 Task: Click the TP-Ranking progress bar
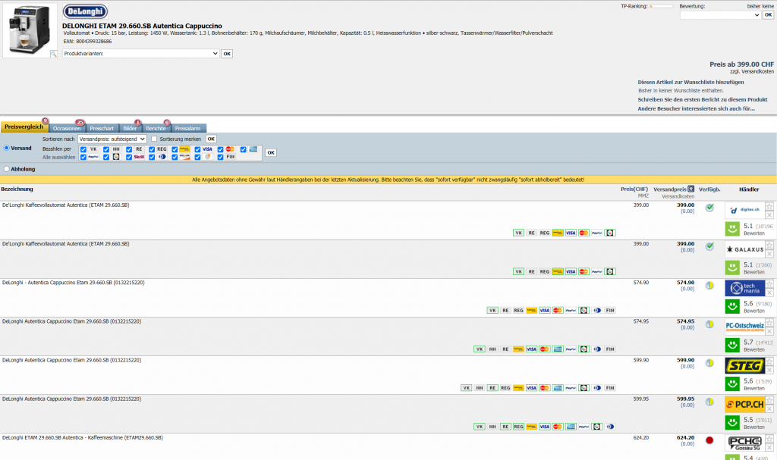click(662, 6)
